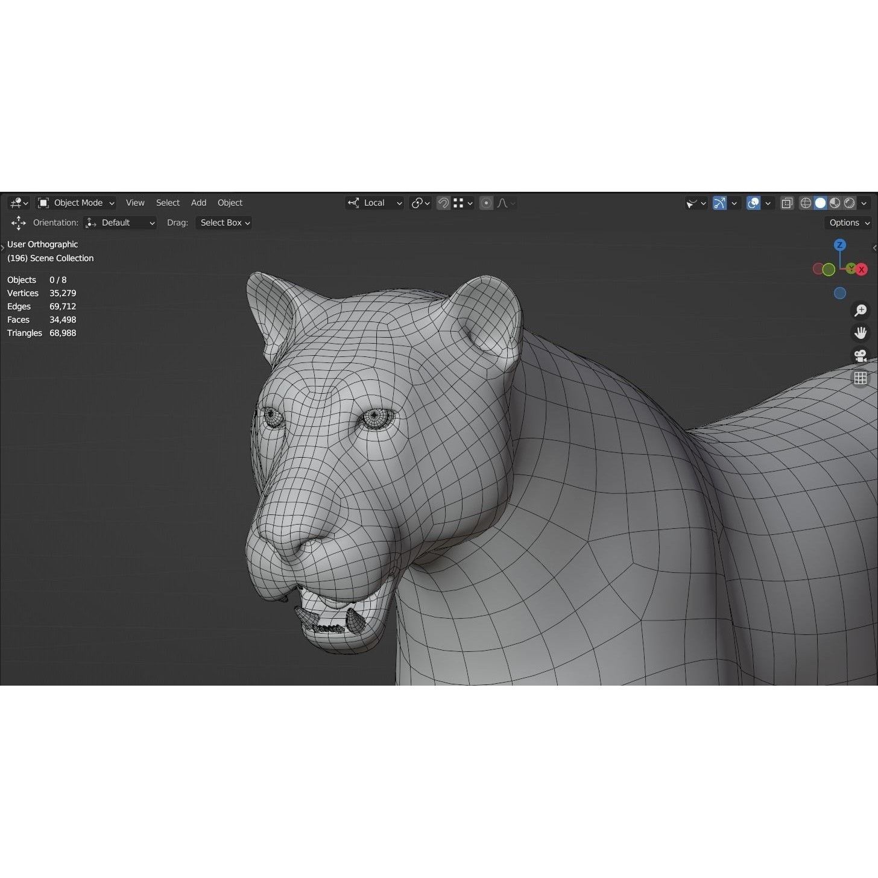Toggle X-Ray mode
The image size is (878, 878).
pos(786,203)
